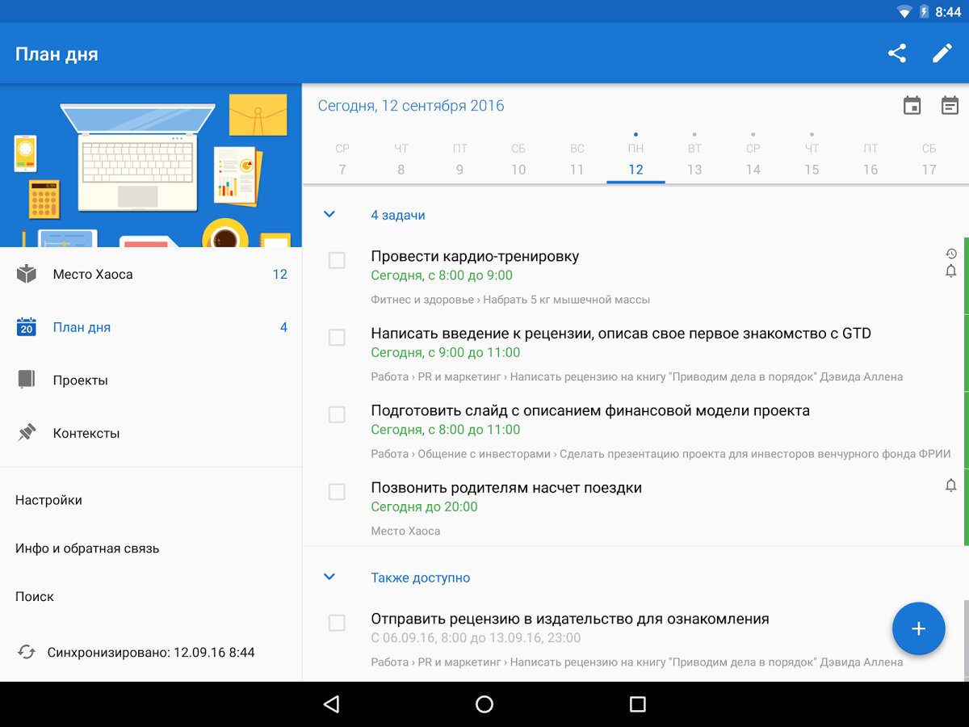Open Место Хаоса in the sidebar
Screen dimensions: 969x727
tap(93, 275)
